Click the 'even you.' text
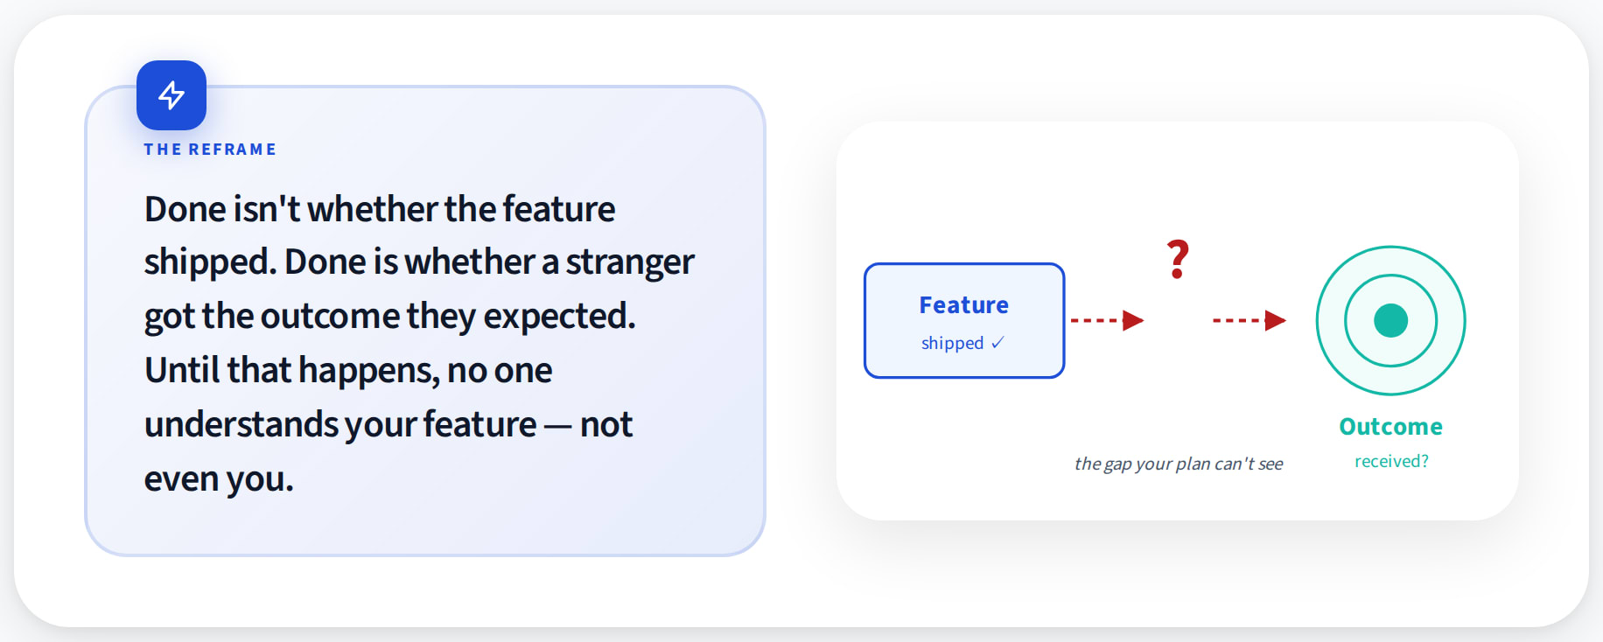Viewport: 1603px width, 642px height. (x=219, y=478)
